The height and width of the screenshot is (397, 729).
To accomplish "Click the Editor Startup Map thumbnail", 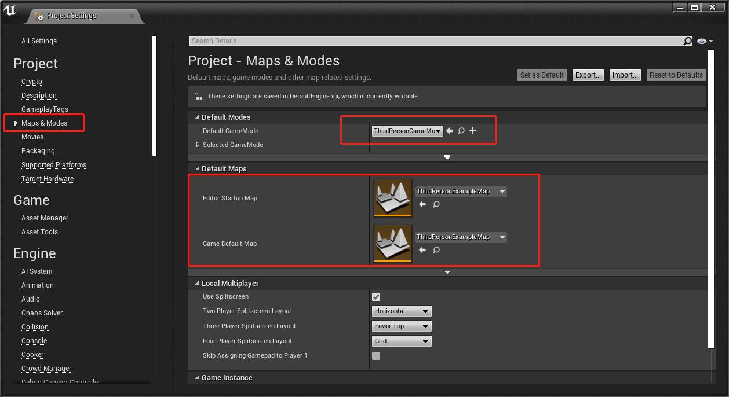I will pyautogui.click(x=392, y=197).
